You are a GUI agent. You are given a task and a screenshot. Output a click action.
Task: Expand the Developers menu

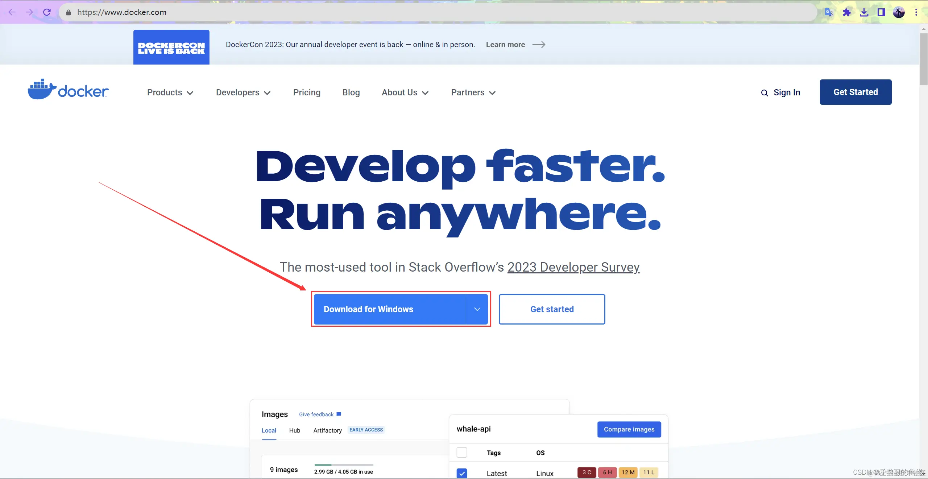pyautogui.click(x=243, y=92)
